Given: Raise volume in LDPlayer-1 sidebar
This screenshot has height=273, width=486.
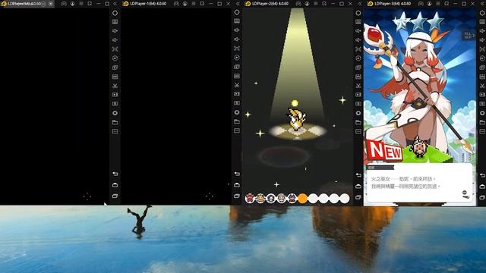Looking at the screenshot, I should [237, 30].
